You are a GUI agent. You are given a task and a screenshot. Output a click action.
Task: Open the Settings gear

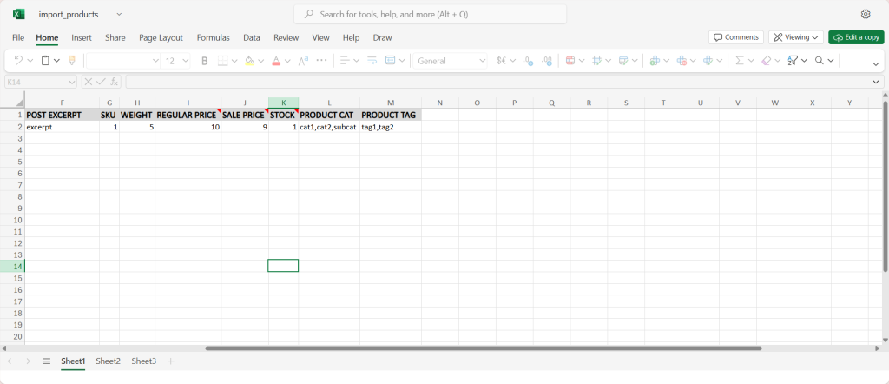(866, 14)
